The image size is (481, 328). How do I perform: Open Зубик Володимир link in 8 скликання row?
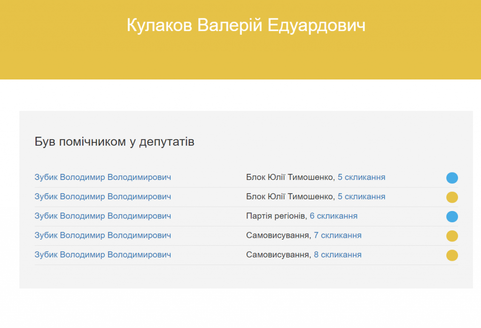pos(102,255)
